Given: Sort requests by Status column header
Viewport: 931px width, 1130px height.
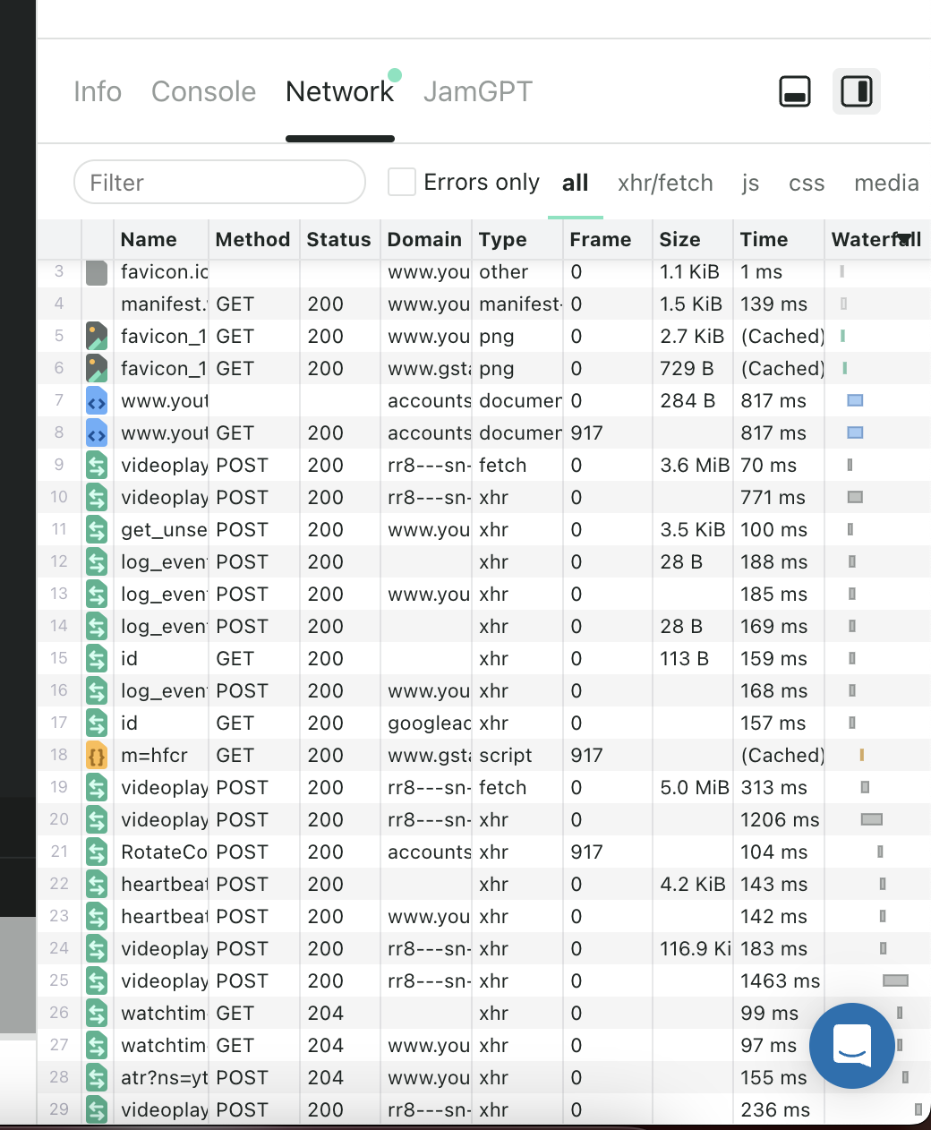Looking at the screenshot, I should [x=338, y=240].
